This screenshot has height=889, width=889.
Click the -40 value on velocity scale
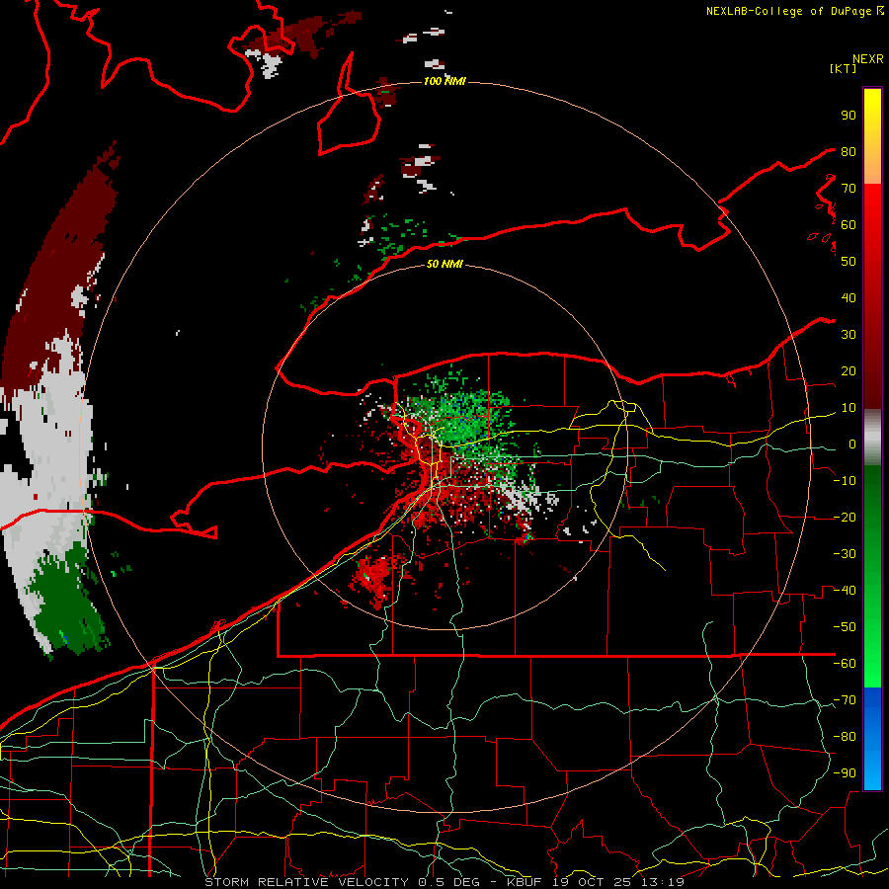coord(845,591)
